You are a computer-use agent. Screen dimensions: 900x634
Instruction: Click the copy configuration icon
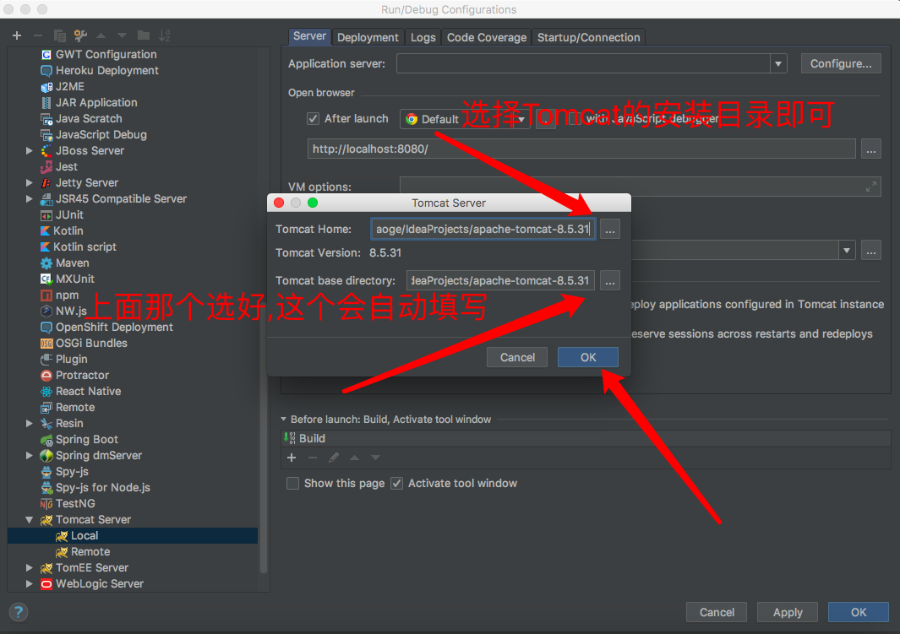coord(60,35)
